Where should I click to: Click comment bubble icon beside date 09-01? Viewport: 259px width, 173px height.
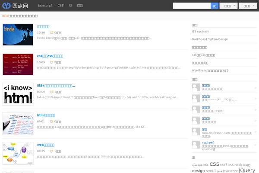coord(51,122)
